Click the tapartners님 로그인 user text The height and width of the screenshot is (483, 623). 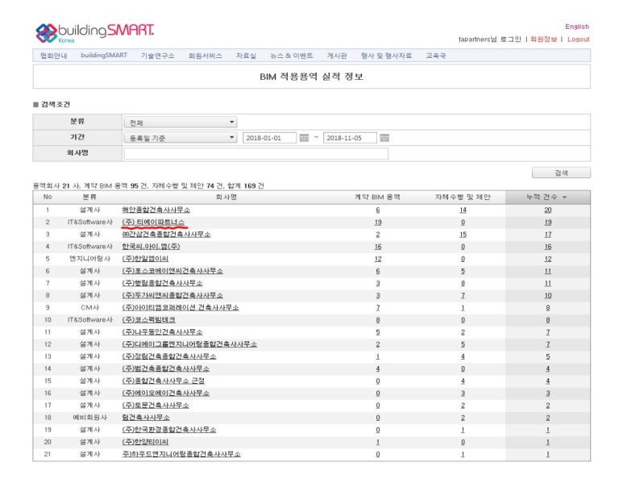coord(489,40)
